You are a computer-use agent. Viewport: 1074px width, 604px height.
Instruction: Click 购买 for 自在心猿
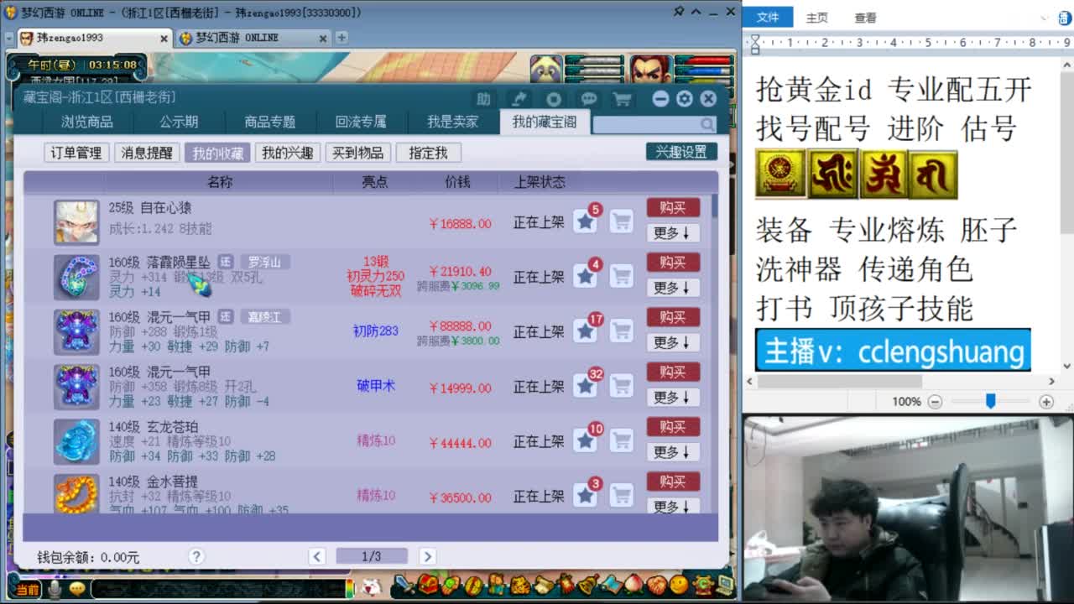pyautogui.click(x=673, y=207)
